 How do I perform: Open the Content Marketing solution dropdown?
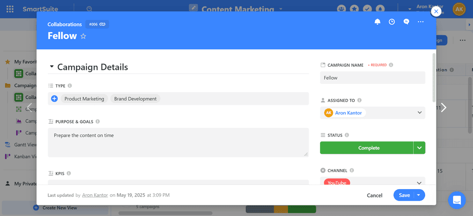point(281,9)
